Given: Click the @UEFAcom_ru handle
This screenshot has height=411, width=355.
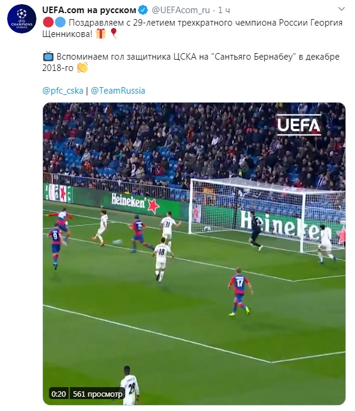Looking at the screenshot, I should coord(181,10).
